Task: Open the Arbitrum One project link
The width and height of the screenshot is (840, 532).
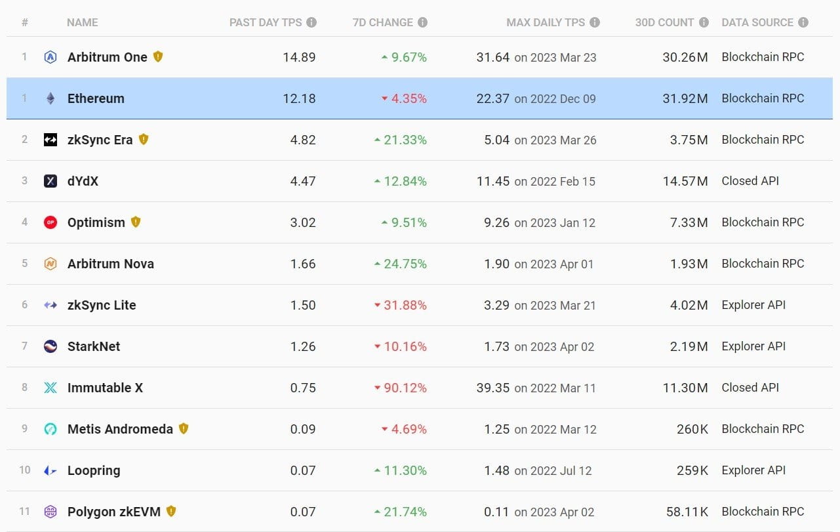Action: [x=108, y=57]
